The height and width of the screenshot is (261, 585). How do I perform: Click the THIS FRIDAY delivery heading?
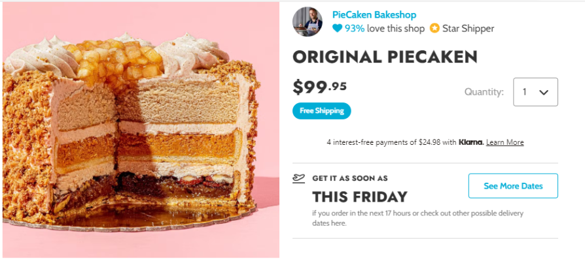tap(360, 196)
